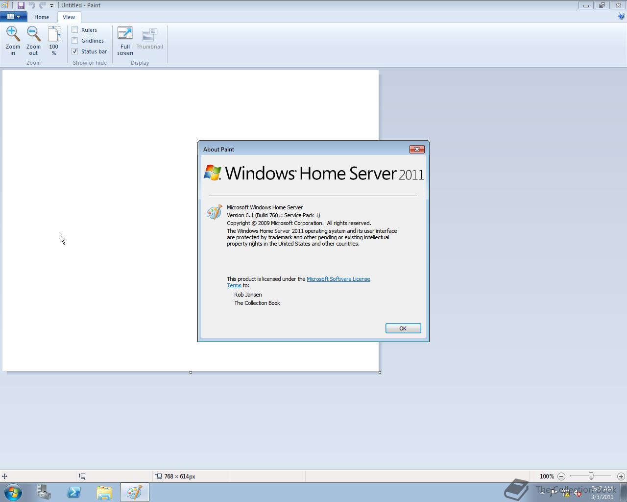The height and width of the screenshot is (502, 627).
Task: Restore down the Paint window
Action: (602, 5)
